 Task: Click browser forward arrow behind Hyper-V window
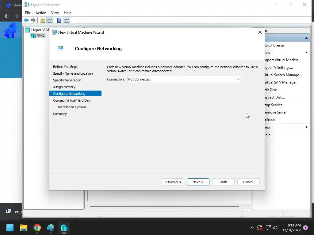pyautogui.click(x=17, y=16)
